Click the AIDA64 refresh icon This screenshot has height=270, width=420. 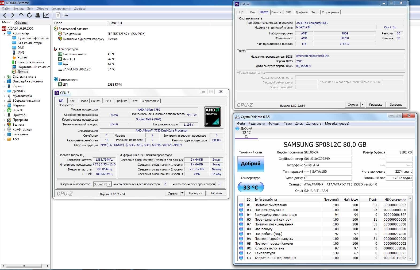point(29,15)
